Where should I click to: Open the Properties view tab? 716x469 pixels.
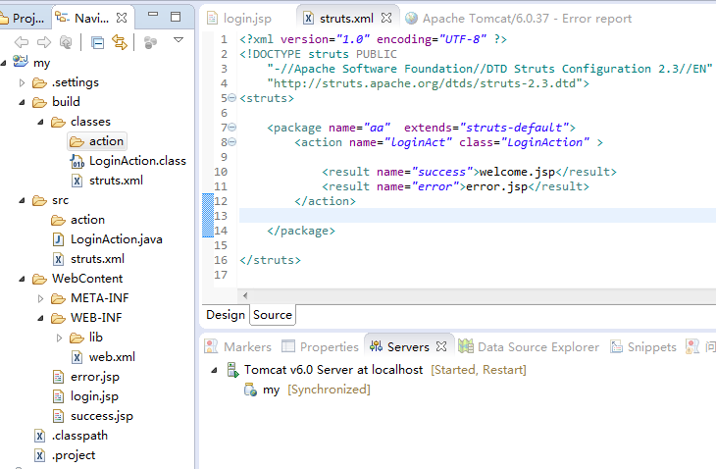(320, 347)
